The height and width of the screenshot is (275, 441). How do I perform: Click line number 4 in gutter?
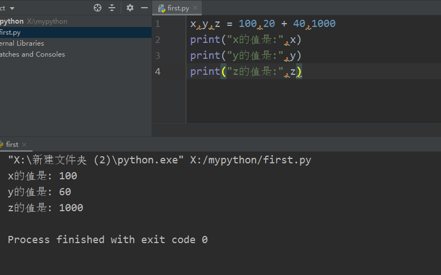click(158, 71)
